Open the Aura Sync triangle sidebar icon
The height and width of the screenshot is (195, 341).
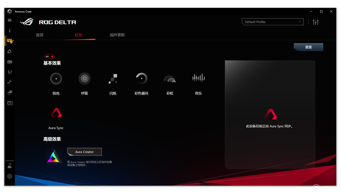coord(9,52)
